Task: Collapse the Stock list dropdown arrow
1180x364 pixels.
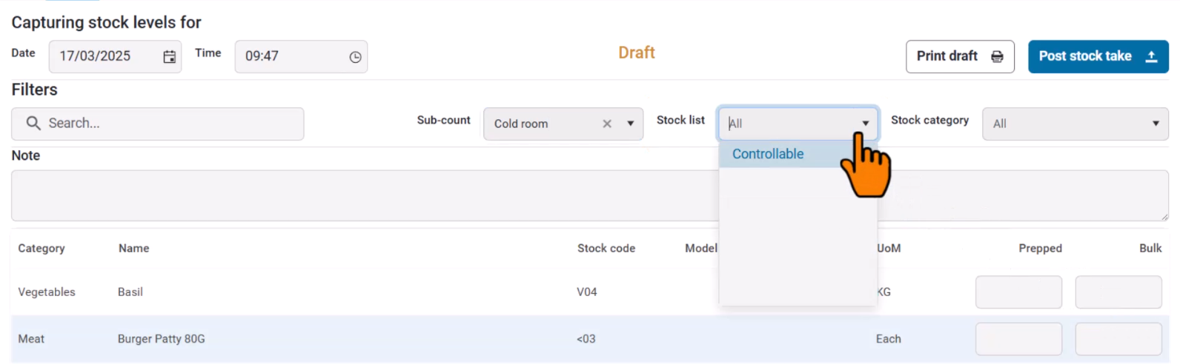Action: (865, 124)
